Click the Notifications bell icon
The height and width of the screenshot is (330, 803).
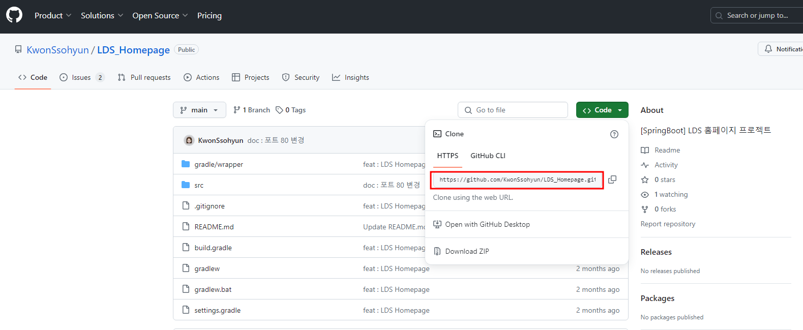coord(768,49)
